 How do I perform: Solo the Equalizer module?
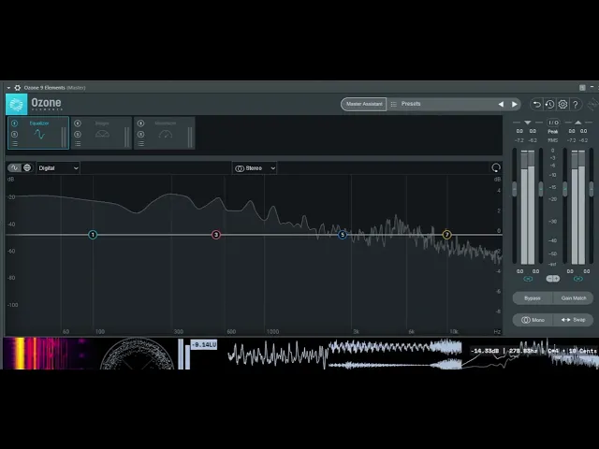pyautogui.click(x=15, y=134)
